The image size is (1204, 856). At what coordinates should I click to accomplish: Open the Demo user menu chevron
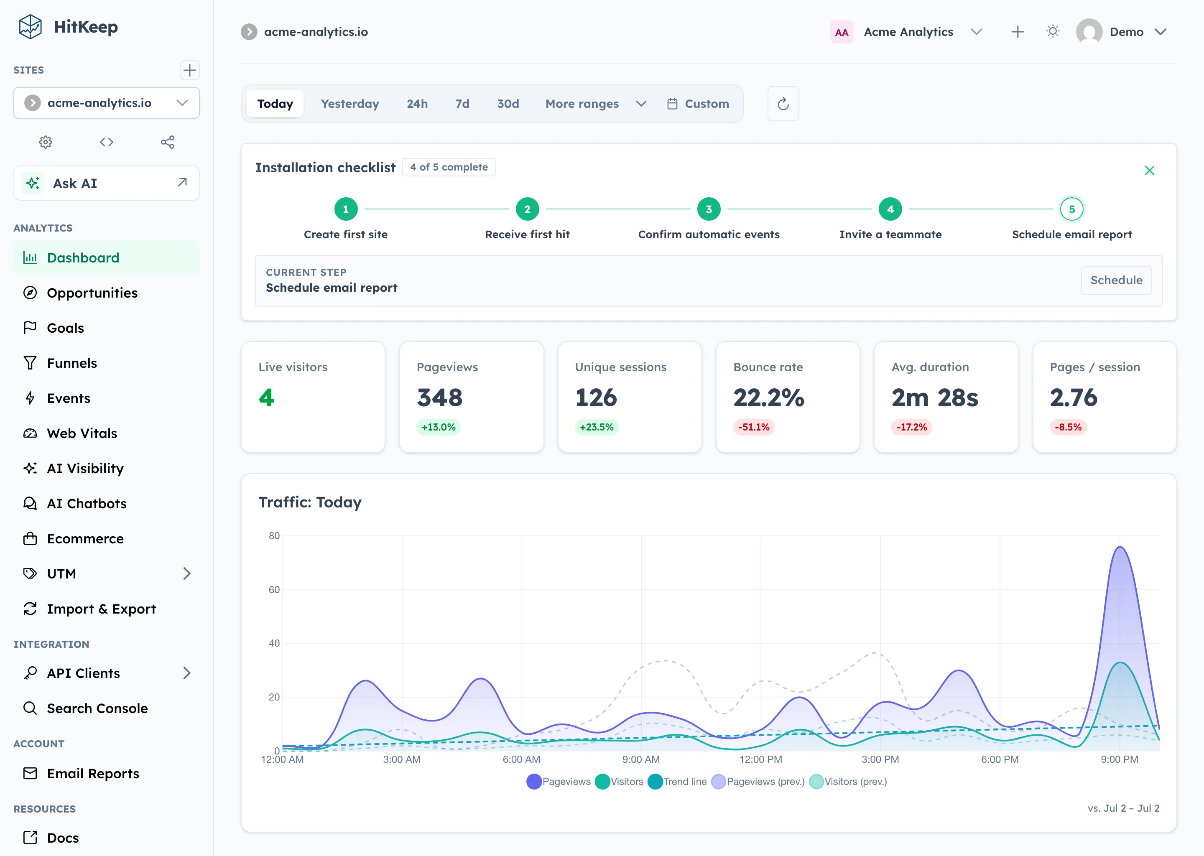(x=1160, y=32)
